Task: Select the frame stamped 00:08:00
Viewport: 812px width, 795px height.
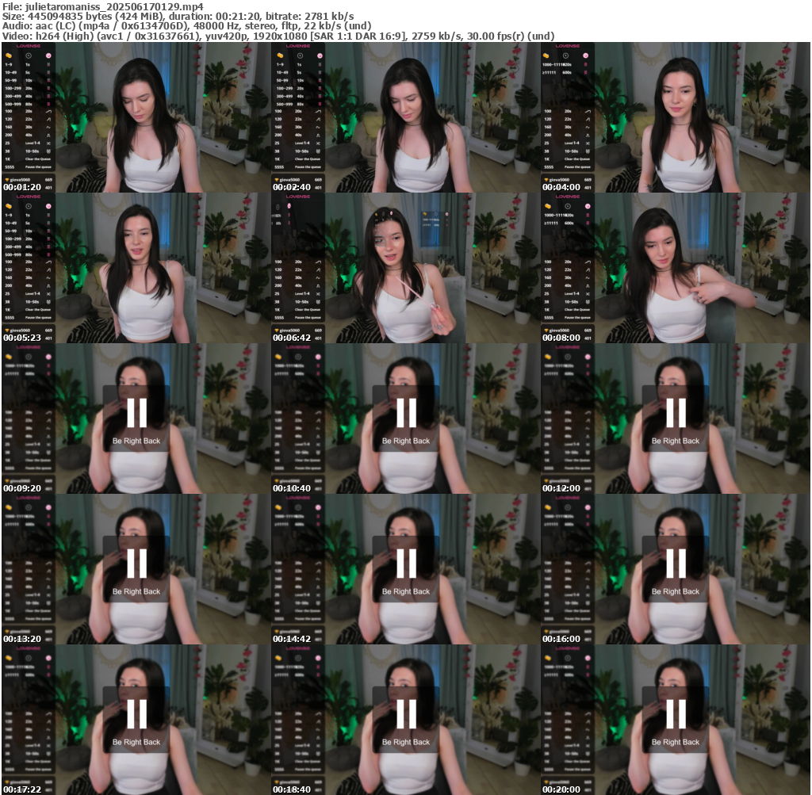Action: 676,268
